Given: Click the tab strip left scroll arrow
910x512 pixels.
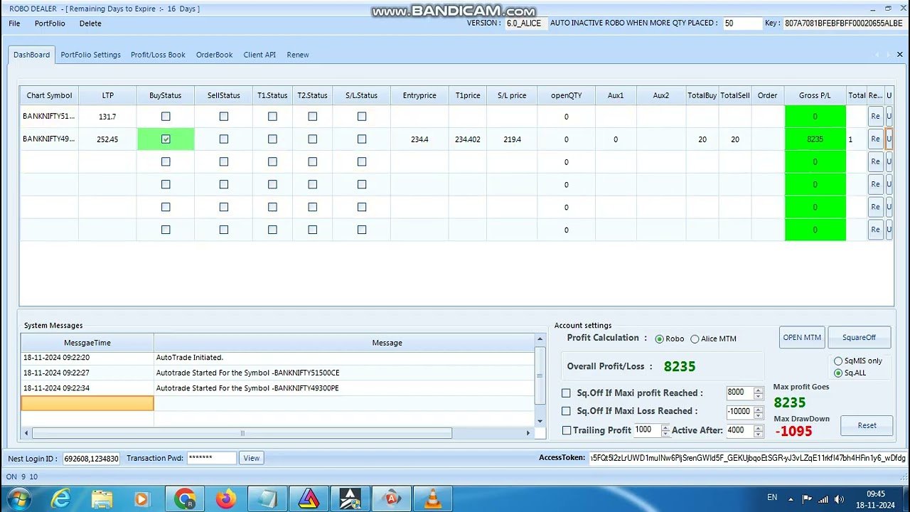Looking at the screenshot, I should coord(877,55).
